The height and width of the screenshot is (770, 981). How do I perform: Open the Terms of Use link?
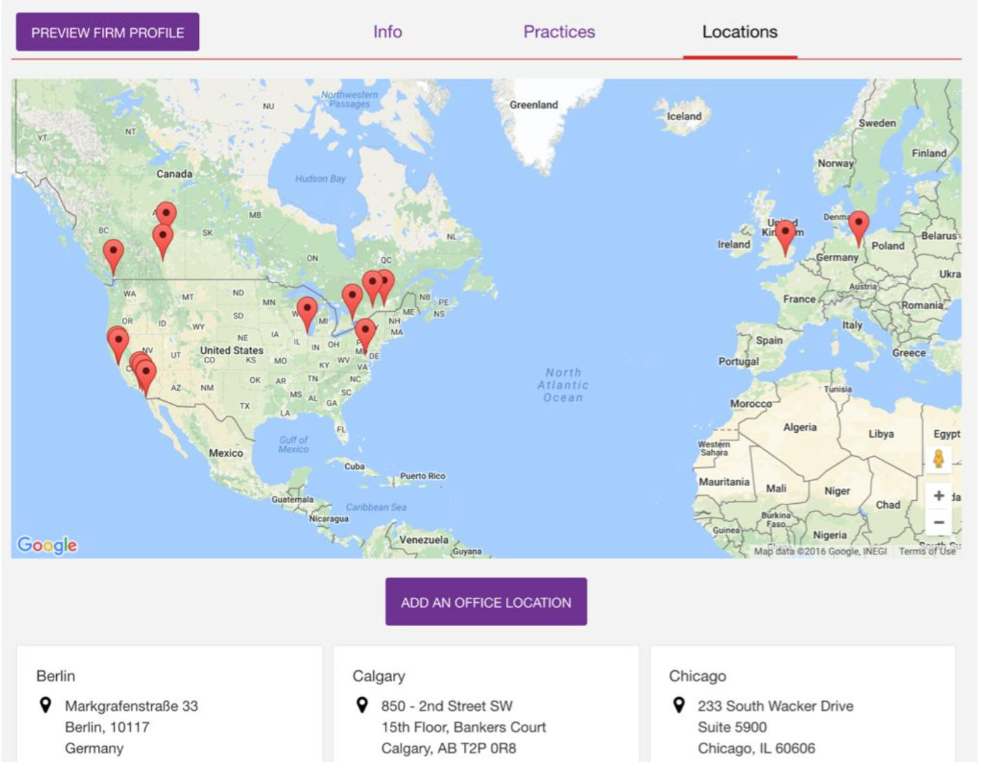point(928,554)
